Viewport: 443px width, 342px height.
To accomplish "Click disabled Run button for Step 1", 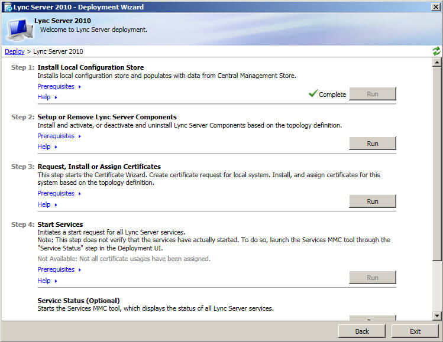I will (373, 94).
